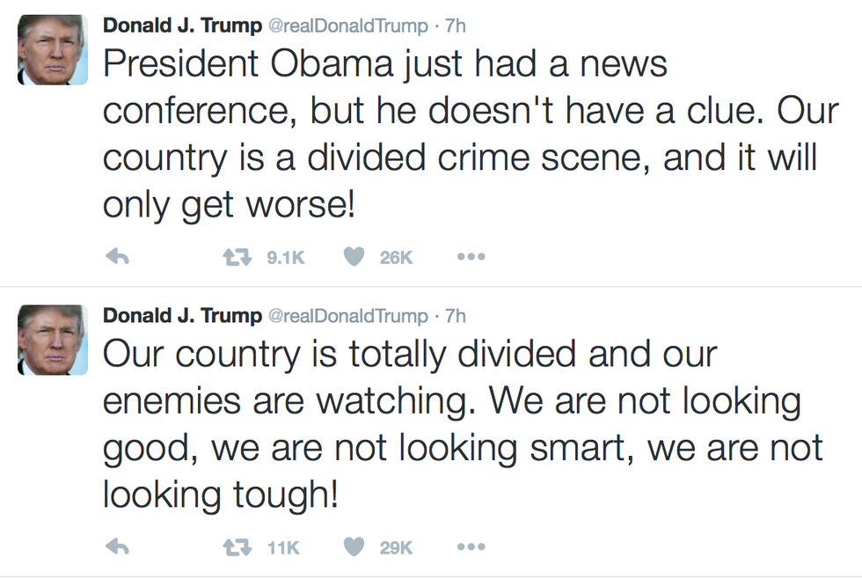Open the first tweet via its 7h timestamp
The height and width of the screenshot is (579, 862).
coord(456,26)
